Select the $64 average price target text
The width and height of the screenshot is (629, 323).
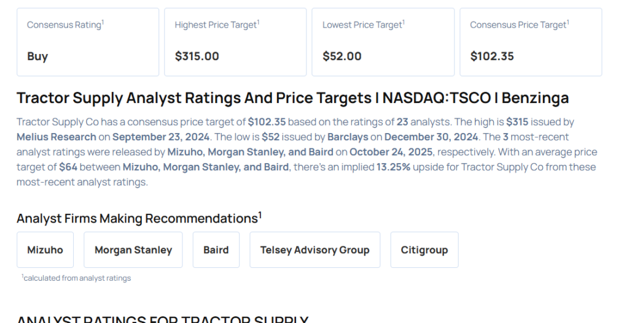68,167
